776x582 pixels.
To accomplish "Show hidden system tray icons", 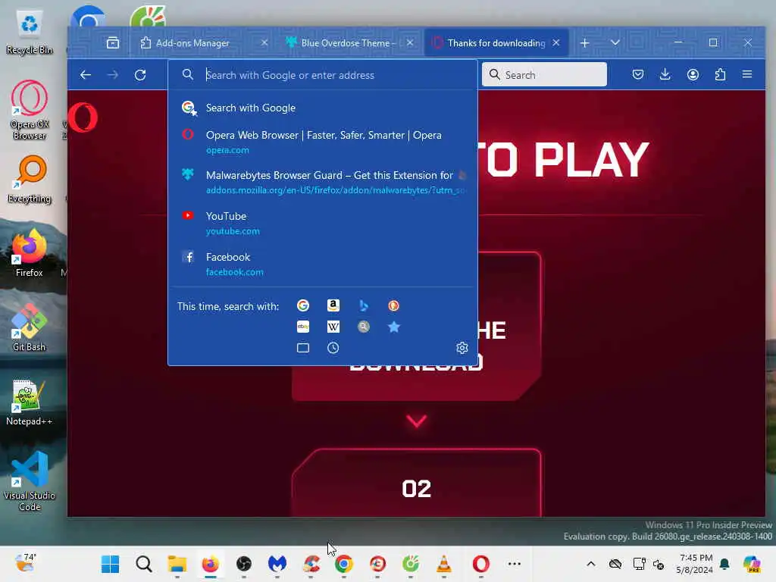I will pos(591,564).
